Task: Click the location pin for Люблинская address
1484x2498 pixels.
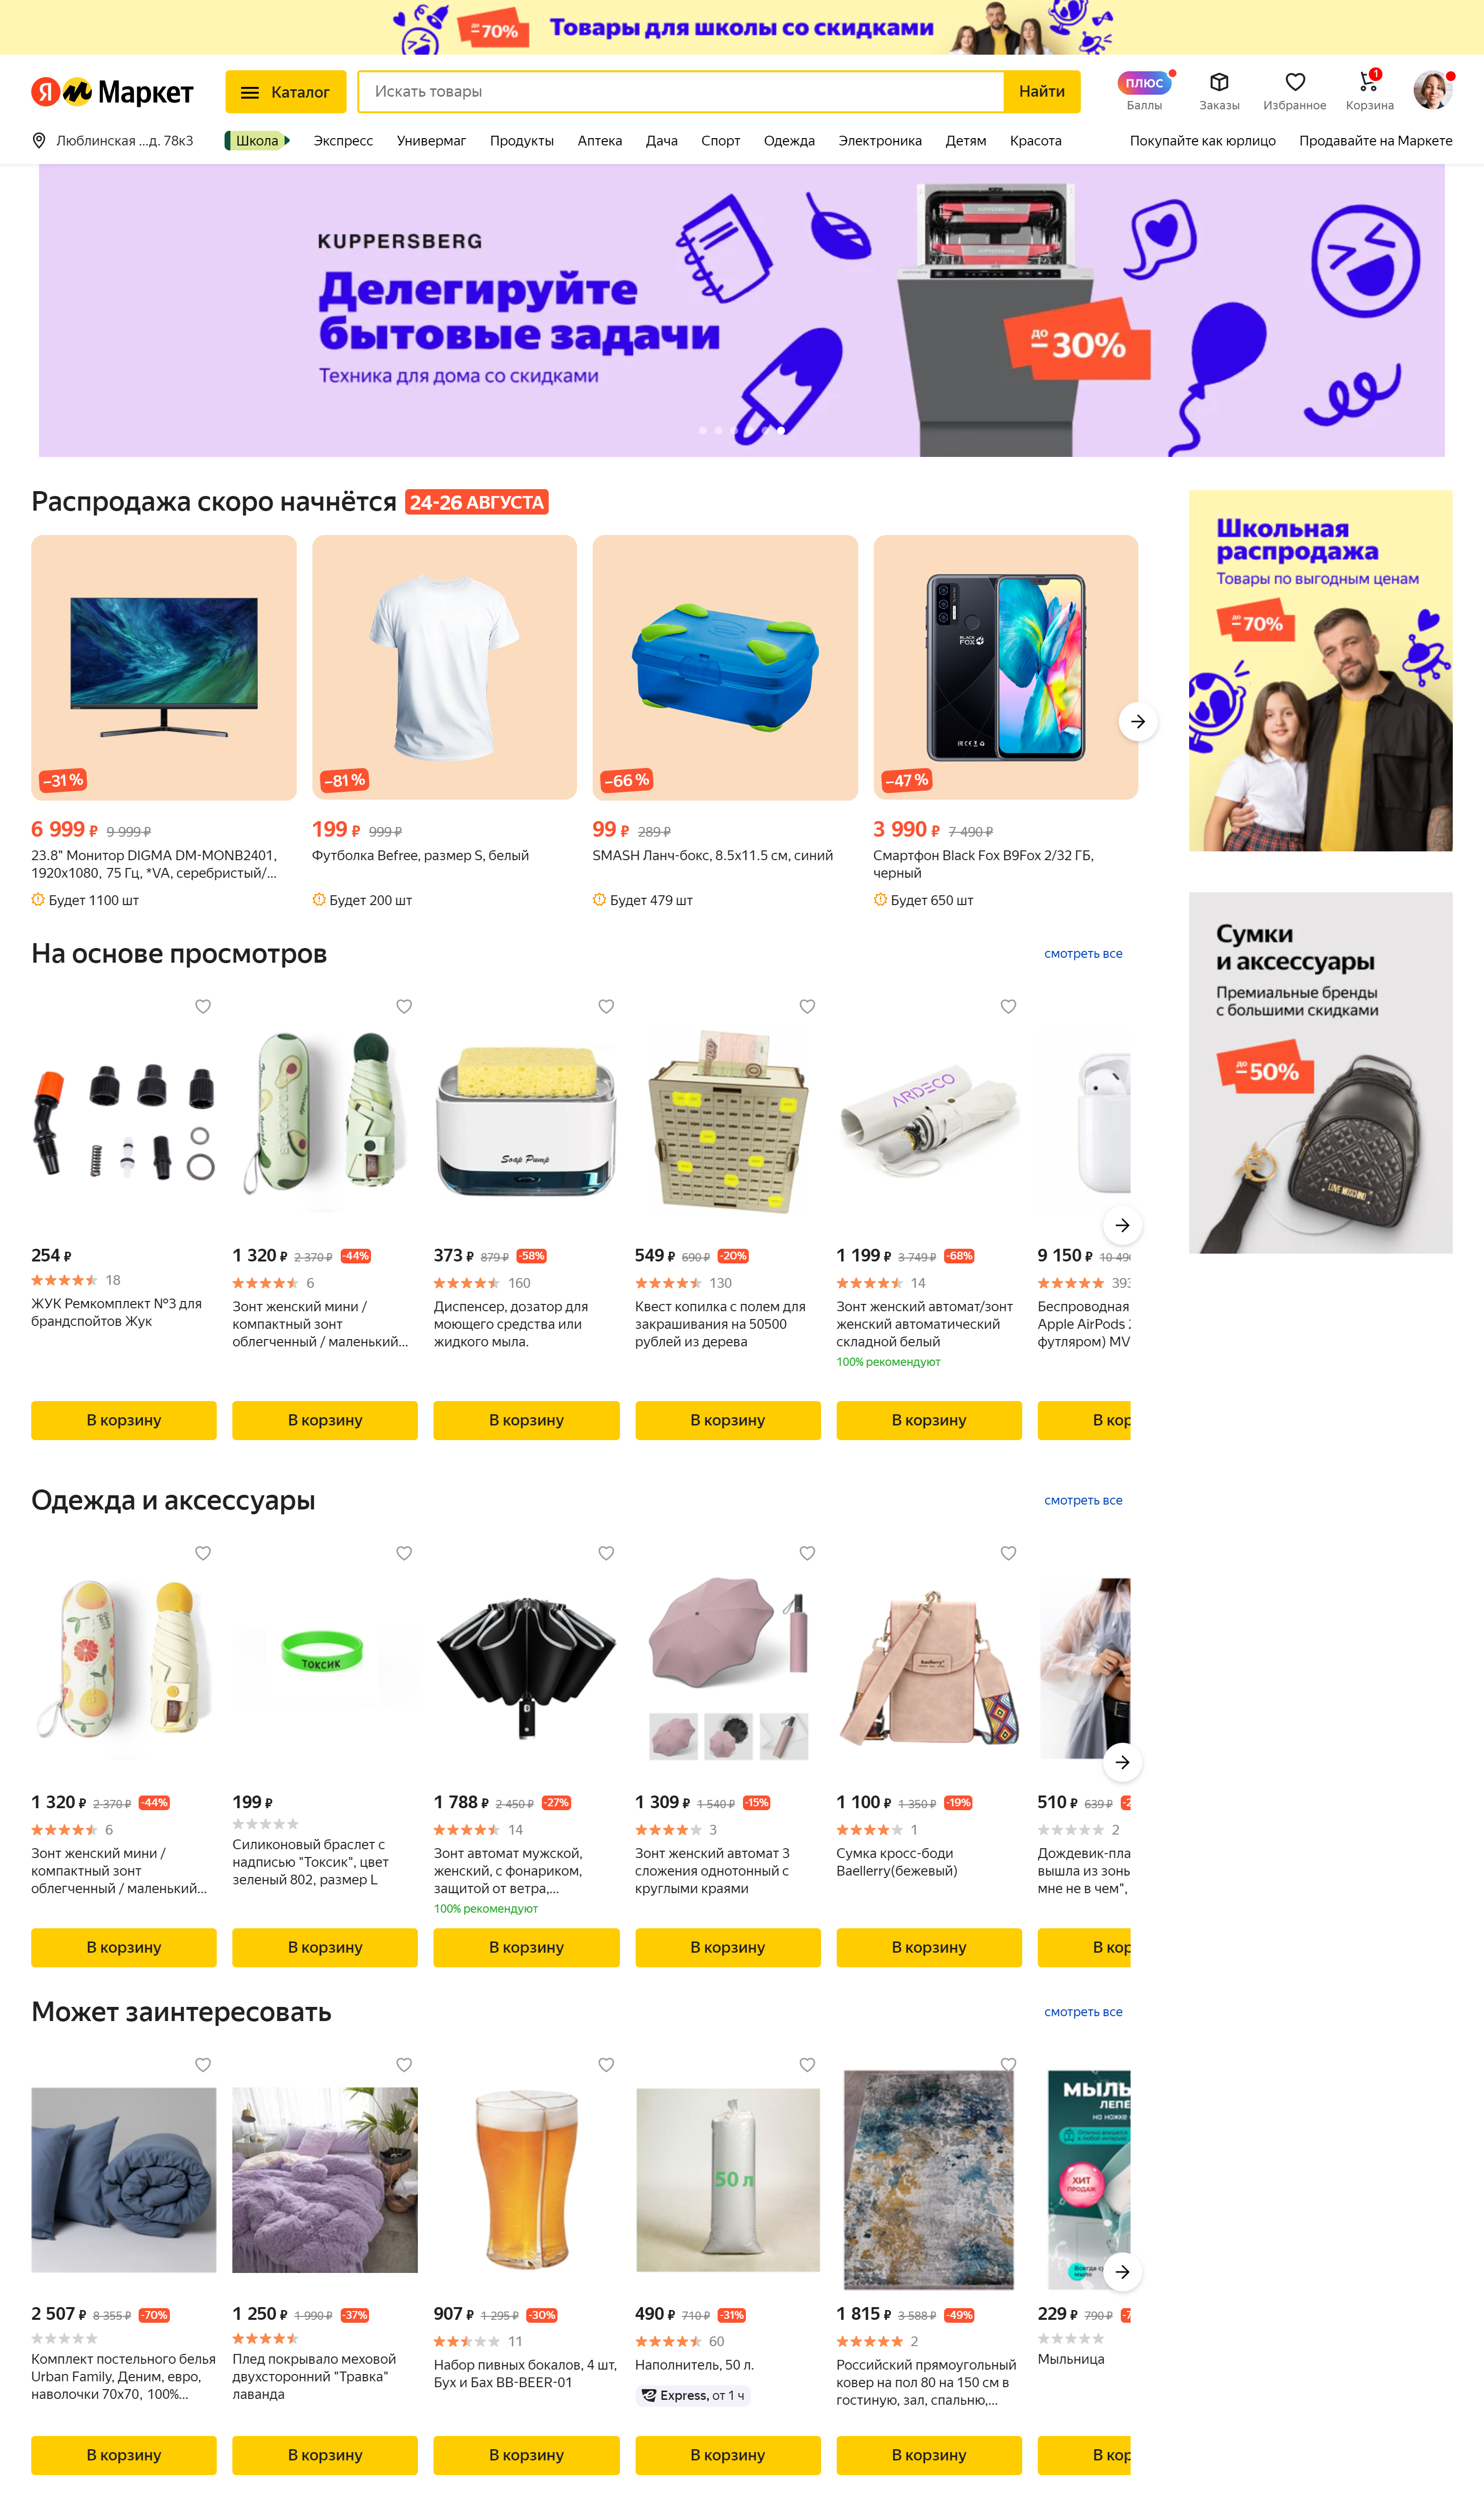Action: (39, 141)
